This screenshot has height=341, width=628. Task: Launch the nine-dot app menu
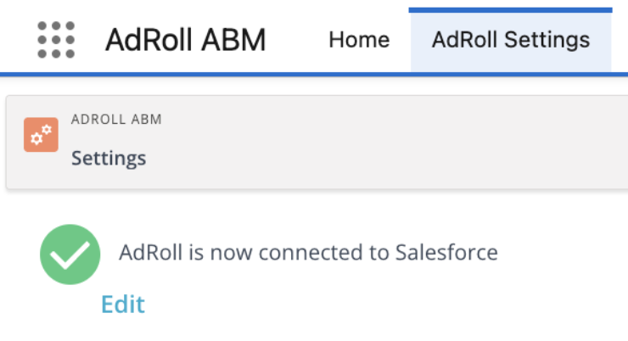pos(56,39)
